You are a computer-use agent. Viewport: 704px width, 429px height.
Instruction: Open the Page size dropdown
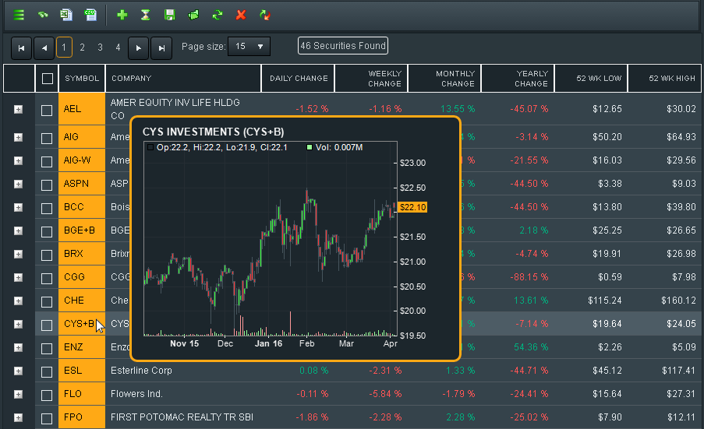tap(249, 47)
